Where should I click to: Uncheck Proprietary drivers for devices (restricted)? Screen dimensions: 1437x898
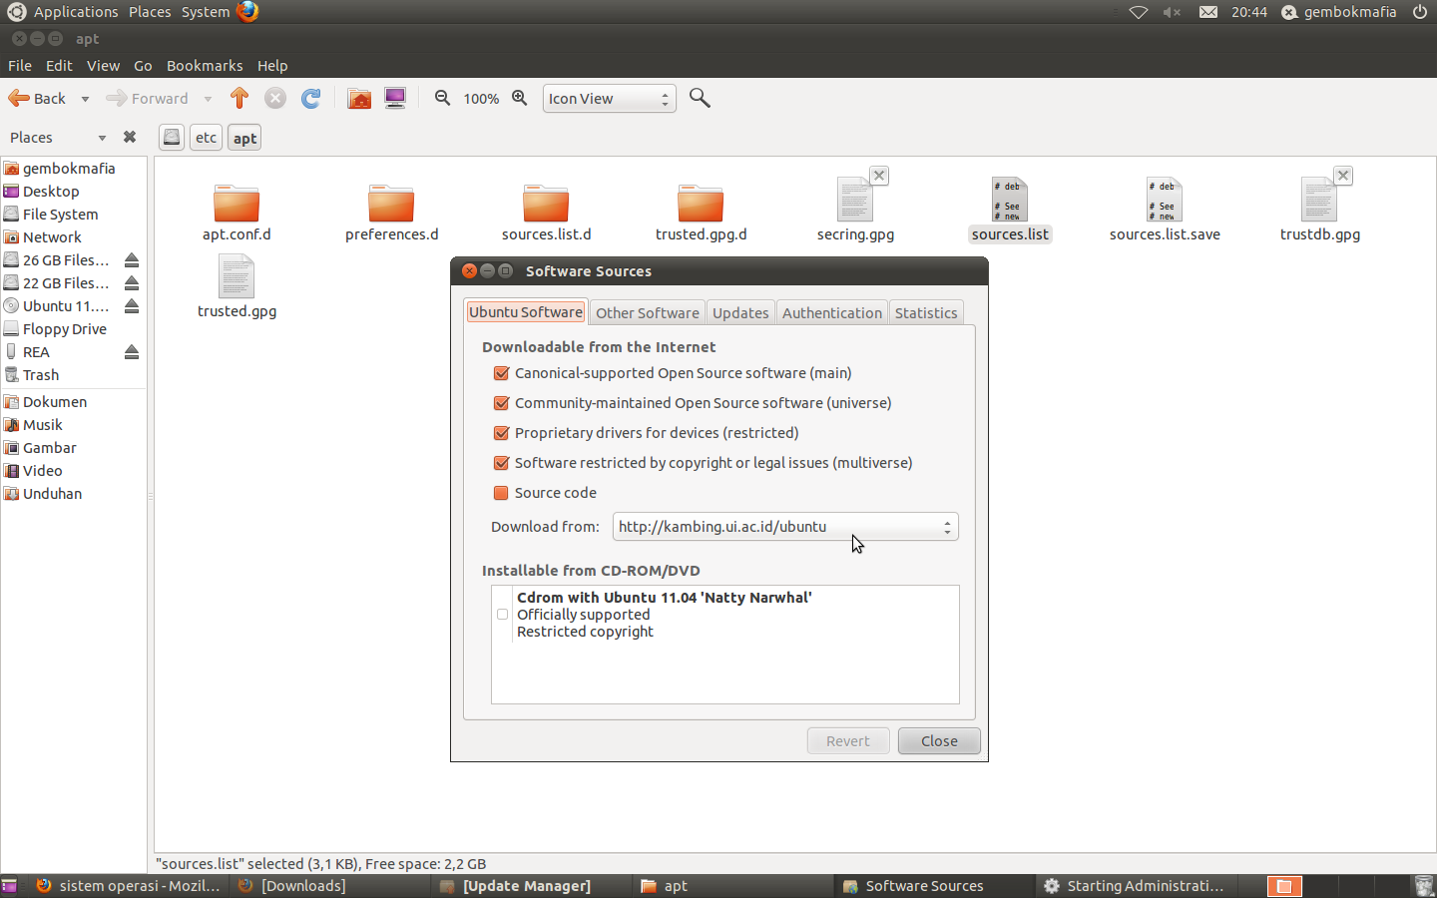point(502,433)
